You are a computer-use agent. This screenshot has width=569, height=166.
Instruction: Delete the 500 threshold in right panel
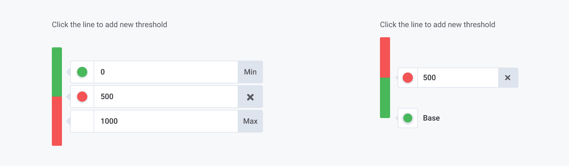(508, 78)
